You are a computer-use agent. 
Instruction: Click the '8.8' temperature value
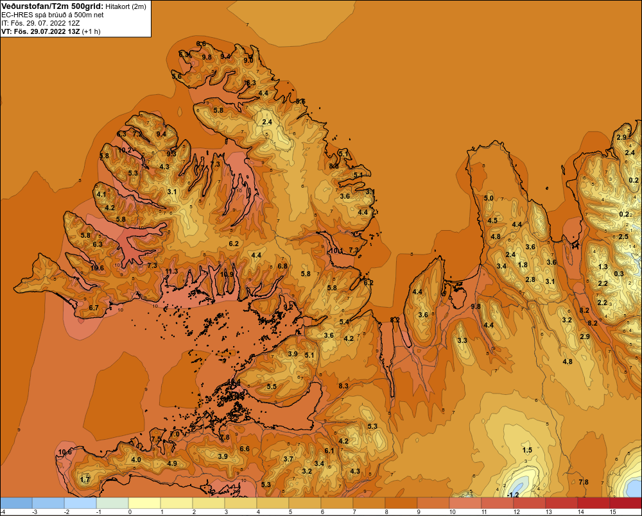(334, 166)
